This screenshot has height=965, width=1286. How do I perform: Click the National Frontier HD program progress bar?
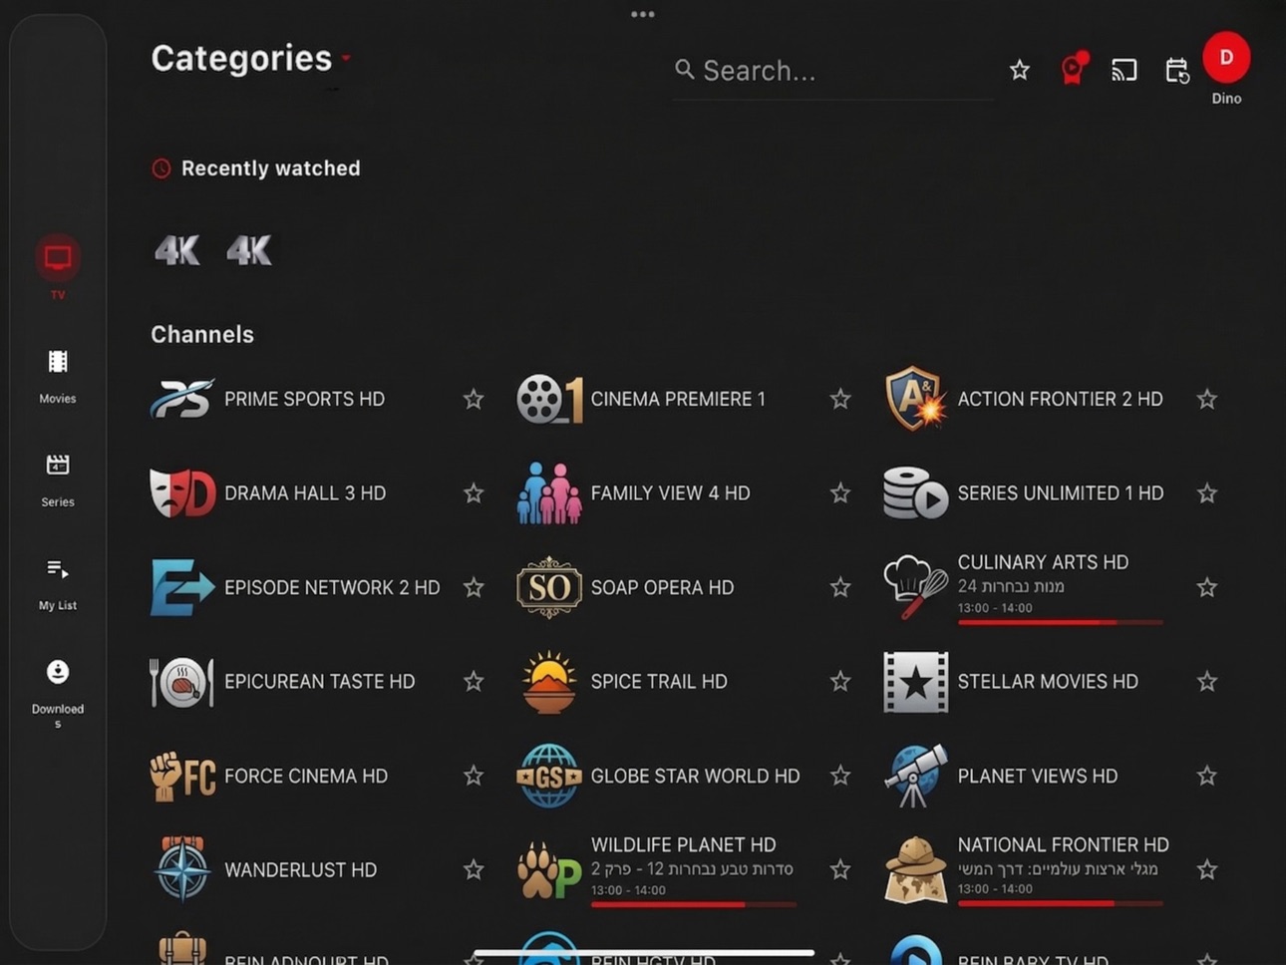tap(1060, 903)
